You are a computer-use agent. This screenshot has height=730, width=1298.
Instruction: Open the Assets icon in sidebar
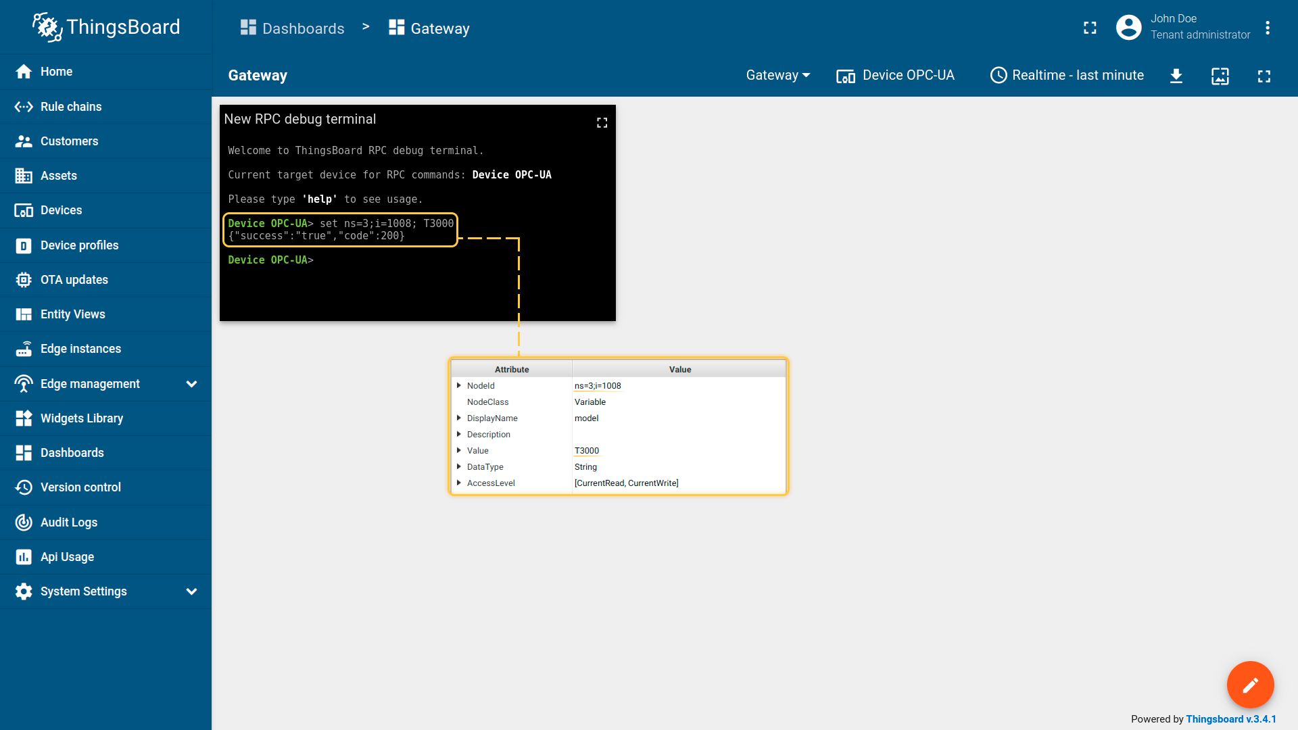click(24, 176)
